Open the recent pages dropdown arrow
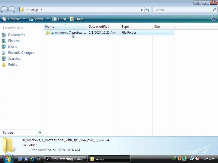The height and width of the screenshot is (163, 218). click(x=17, y=10)
